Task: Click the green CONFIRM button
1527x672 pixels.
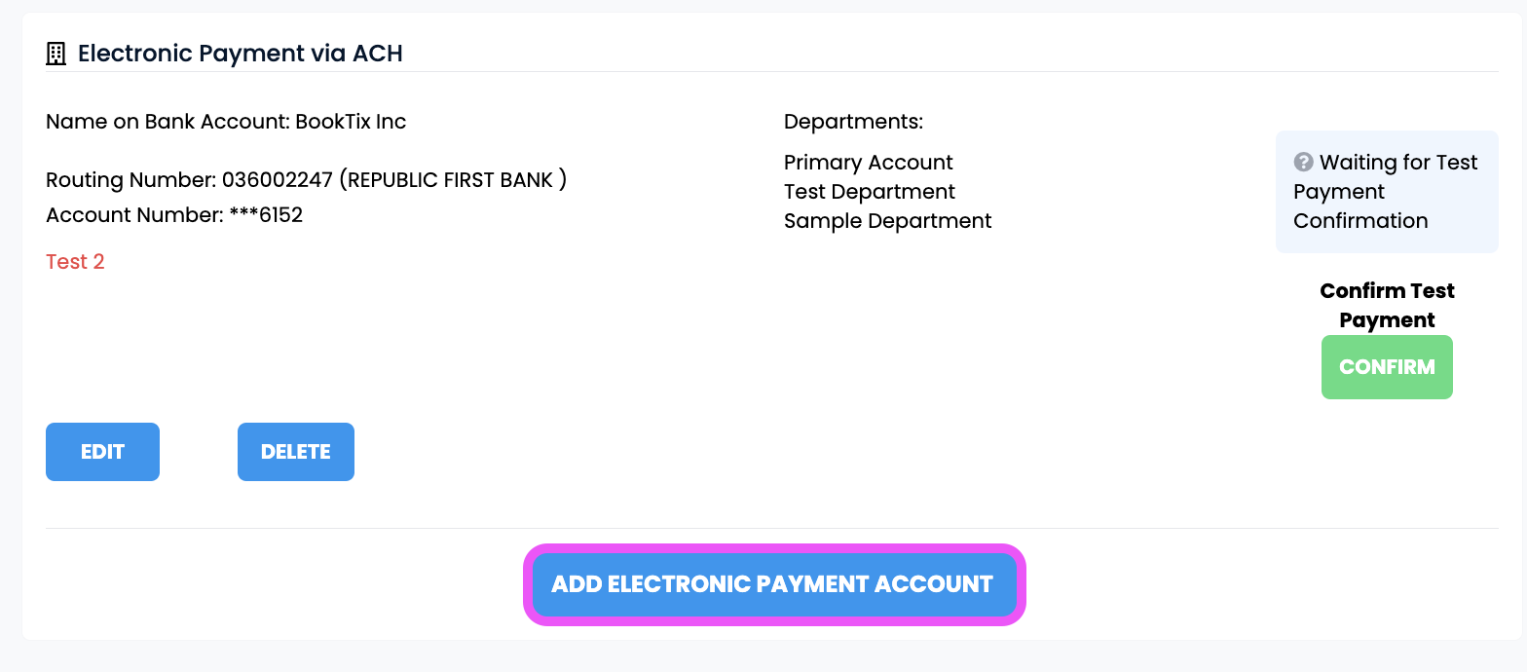Action: tap(1387, 367)
